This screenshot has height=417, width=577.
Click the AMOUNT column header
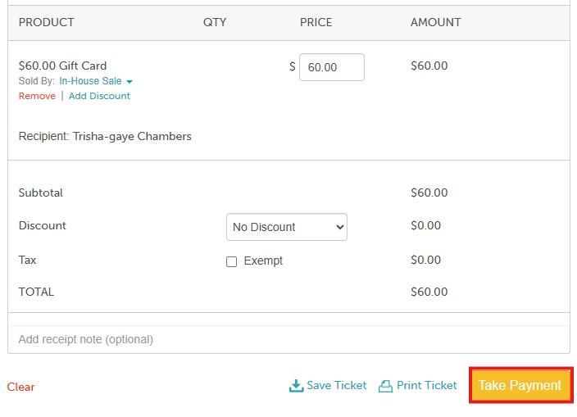click(x=435, y=22)
